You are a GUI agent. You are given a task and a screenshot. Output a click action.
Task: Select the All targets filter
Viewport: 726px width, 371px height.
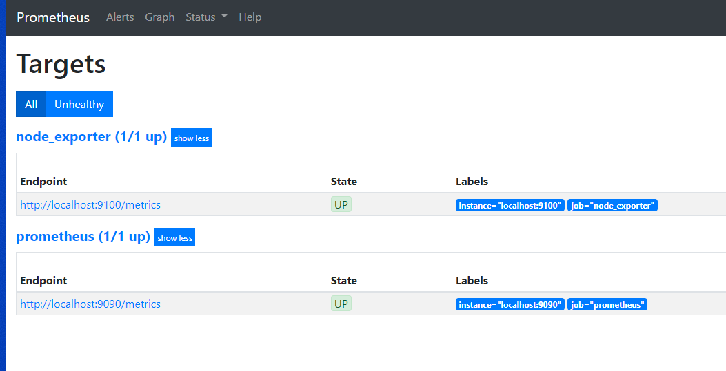[31, 104]
